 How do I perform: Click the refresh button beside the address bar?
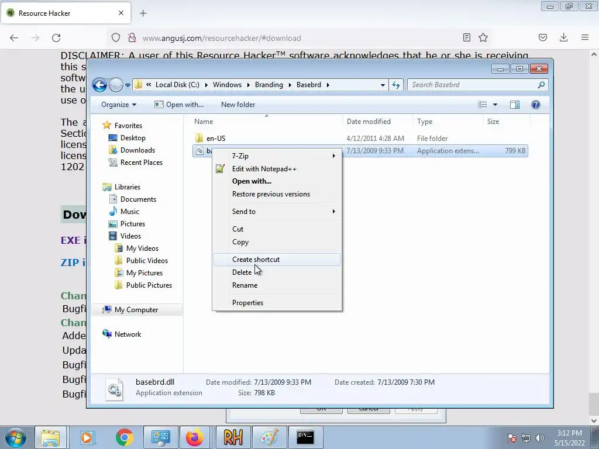click(396, 85)
